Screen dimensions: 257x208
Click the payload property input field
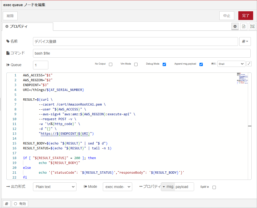[184, 187]
